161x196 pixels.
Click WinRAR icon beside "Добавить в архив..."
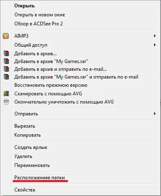[x=6, y=54]
